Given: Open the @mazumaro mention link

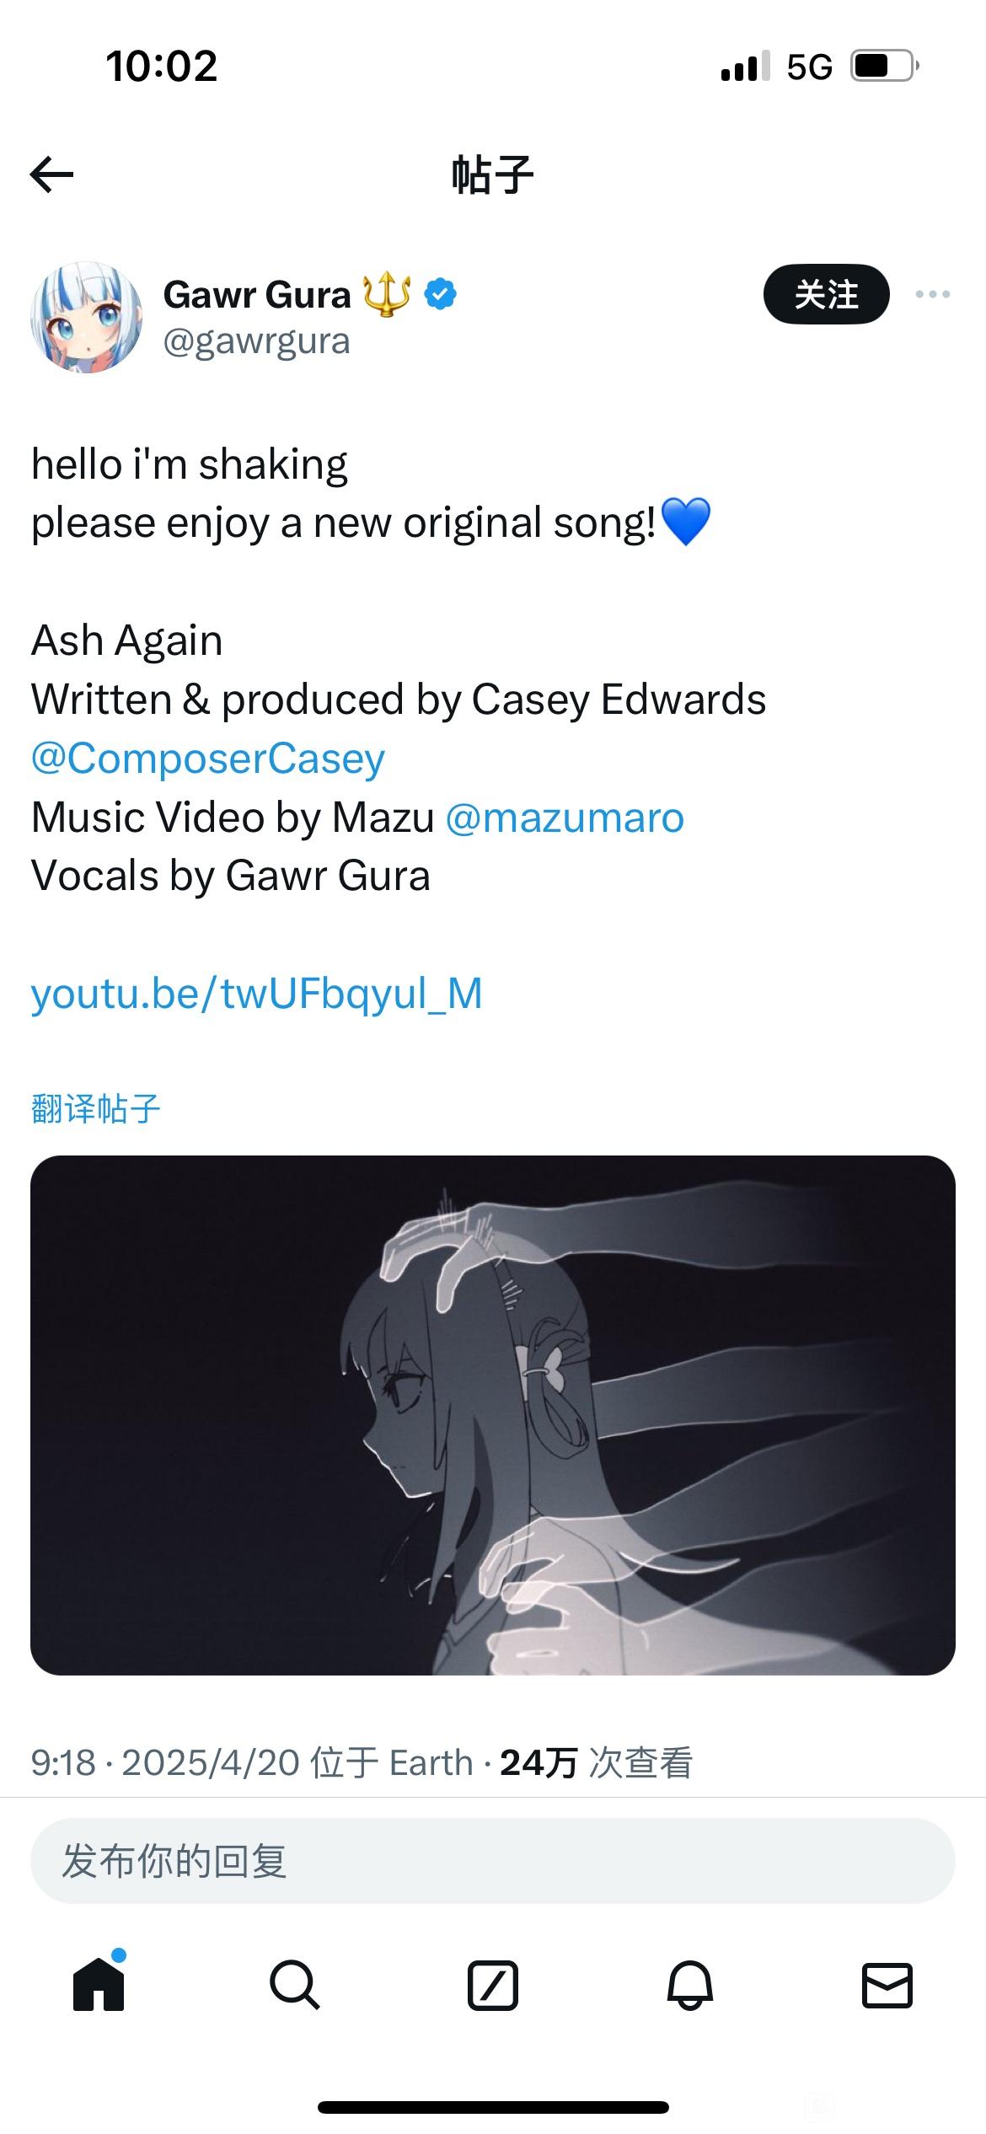Looking at the screenshot, I should click(x=565, y=818).
